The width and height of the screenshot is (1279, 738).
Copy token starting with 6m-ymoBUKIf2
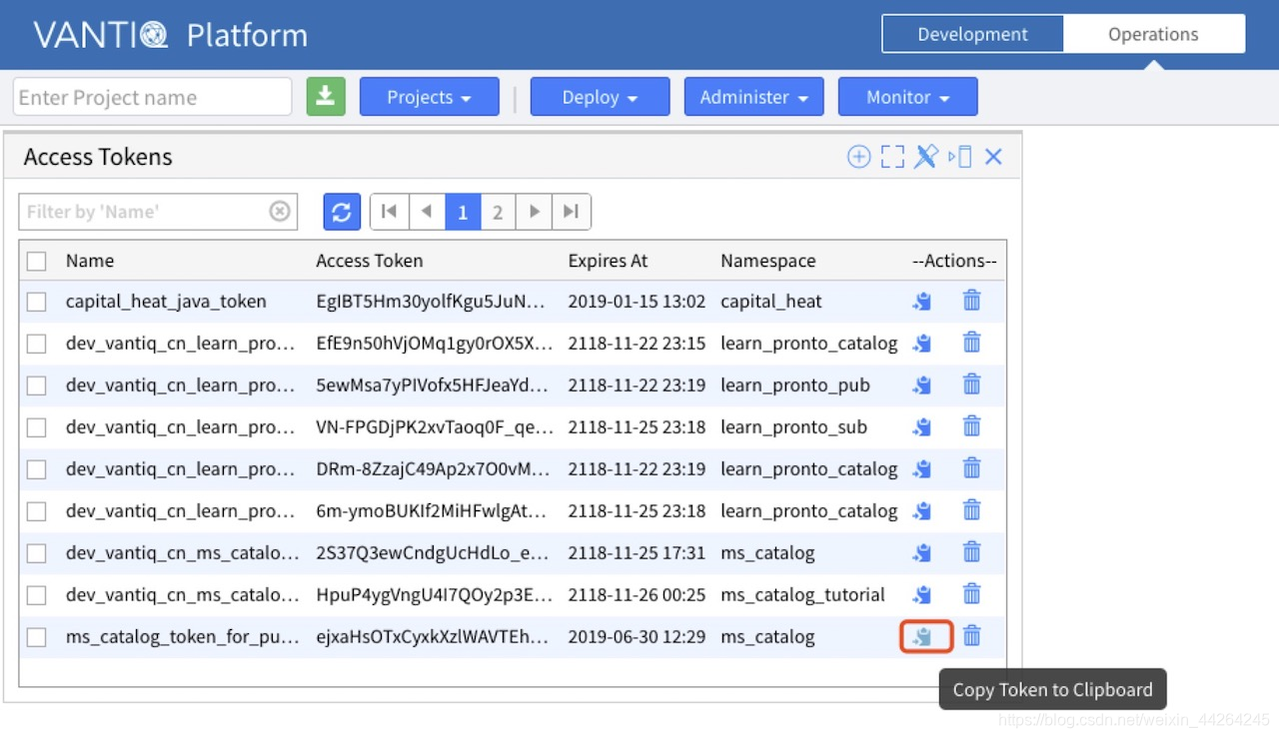(x=922, y=511)
